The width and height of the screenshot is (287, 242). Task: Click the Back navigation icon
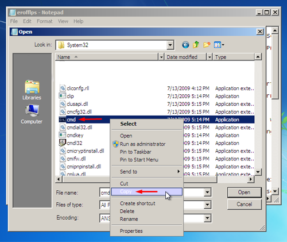pyautogui.click(x=185, y=45)
